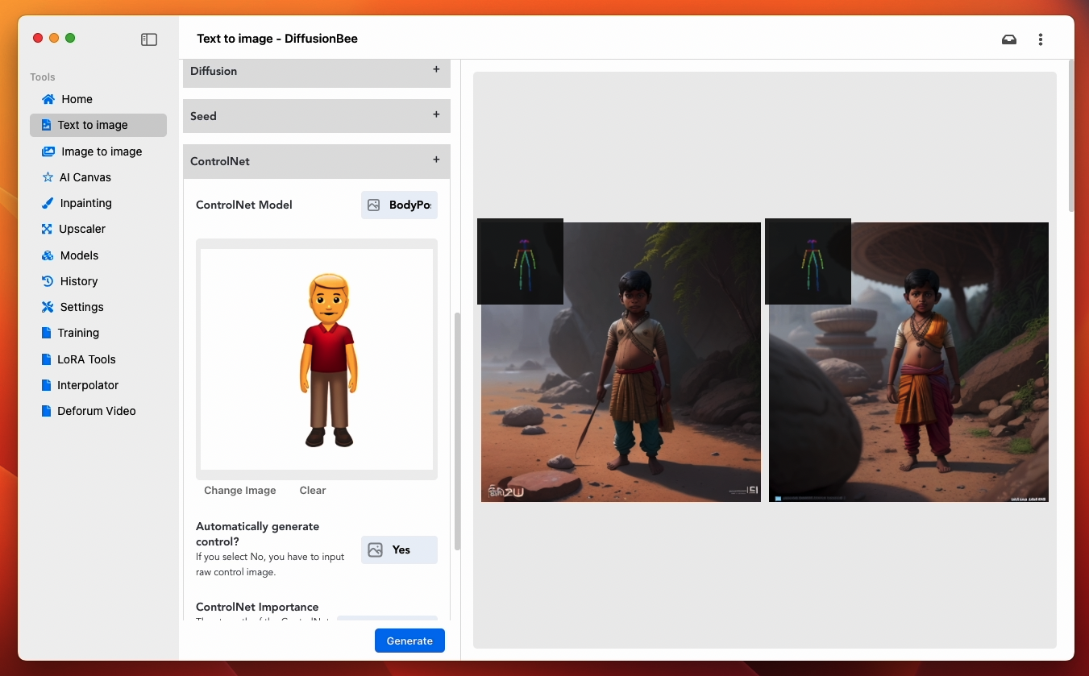Open History via the clock icon
The image size is (1089, 676).
(48, 281)
